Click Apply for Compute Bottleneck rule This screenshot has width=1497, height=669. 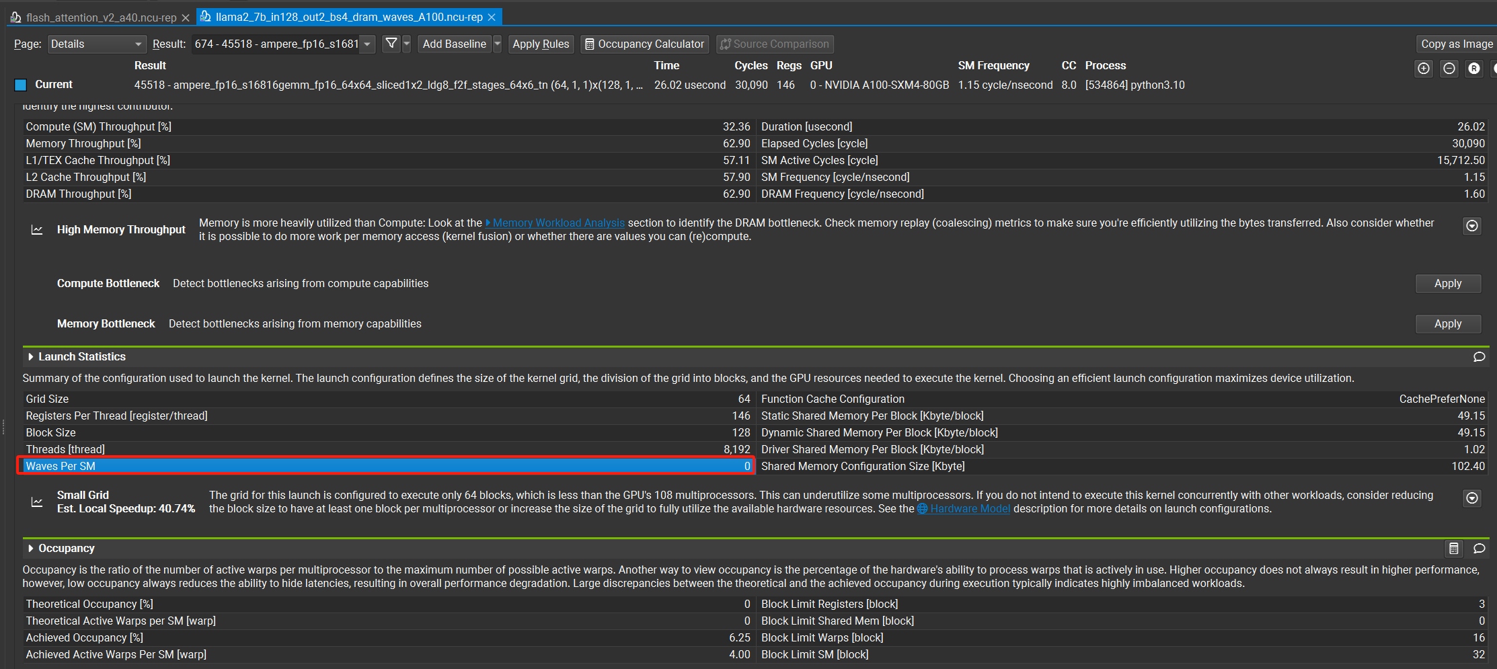coord(1447,284)
